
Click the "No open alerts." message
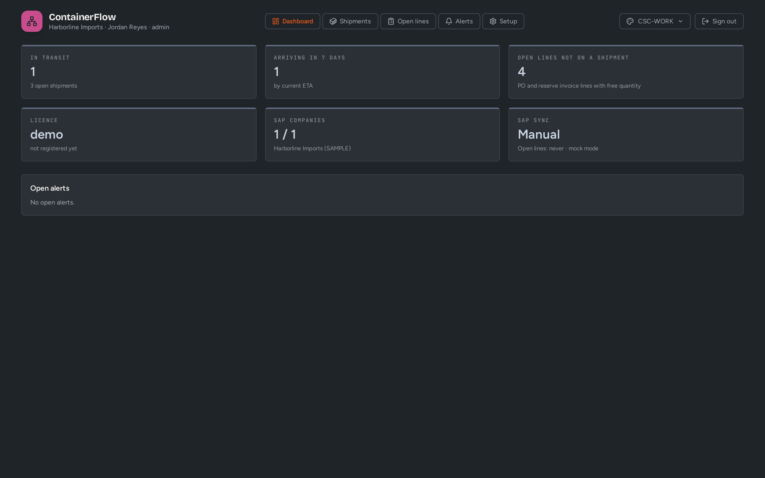pyautogui.click(x=53, y=202)
